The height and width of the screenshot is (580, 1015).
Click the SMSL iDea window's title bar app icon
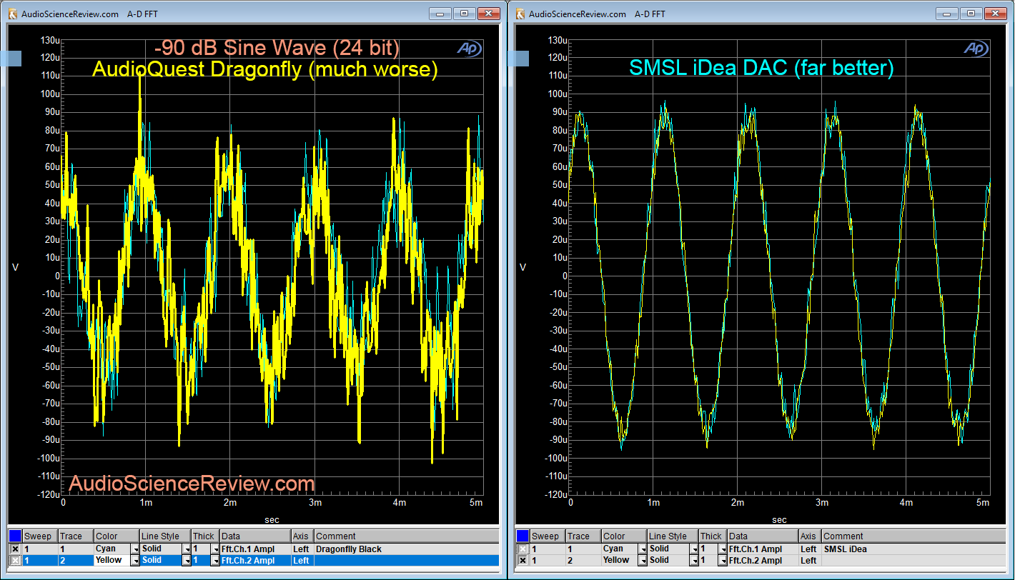520,14
